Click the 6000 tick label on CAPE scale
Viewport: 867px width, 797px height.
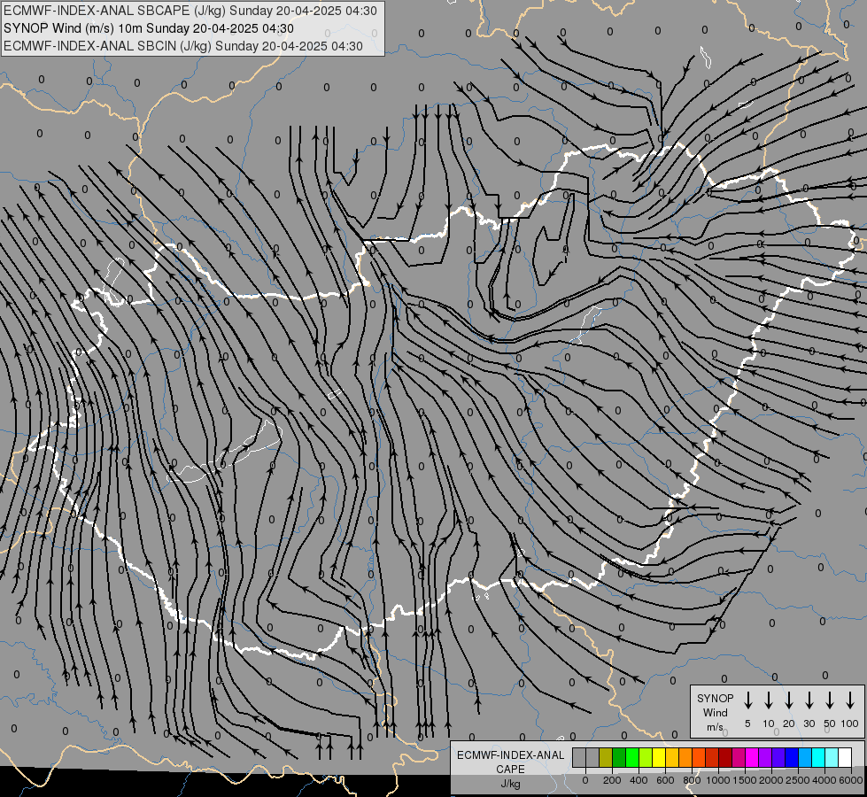pyautogui.click(x=851, y=780)
